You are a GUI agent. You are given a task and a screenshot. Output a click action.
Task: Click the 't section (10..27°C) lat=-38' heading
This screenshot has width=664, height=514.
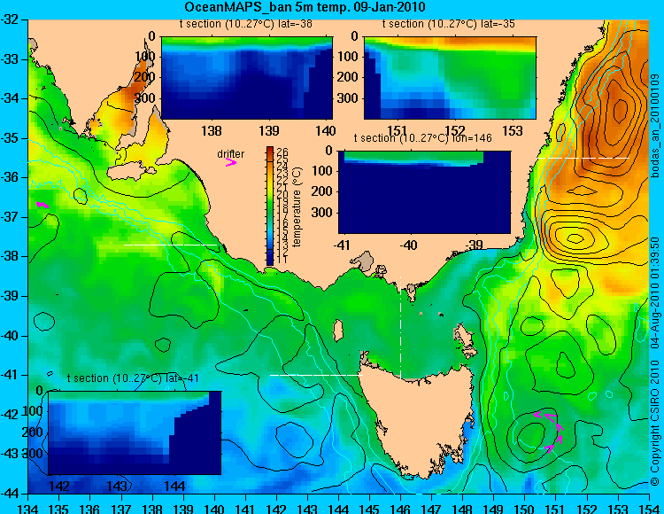245,24
